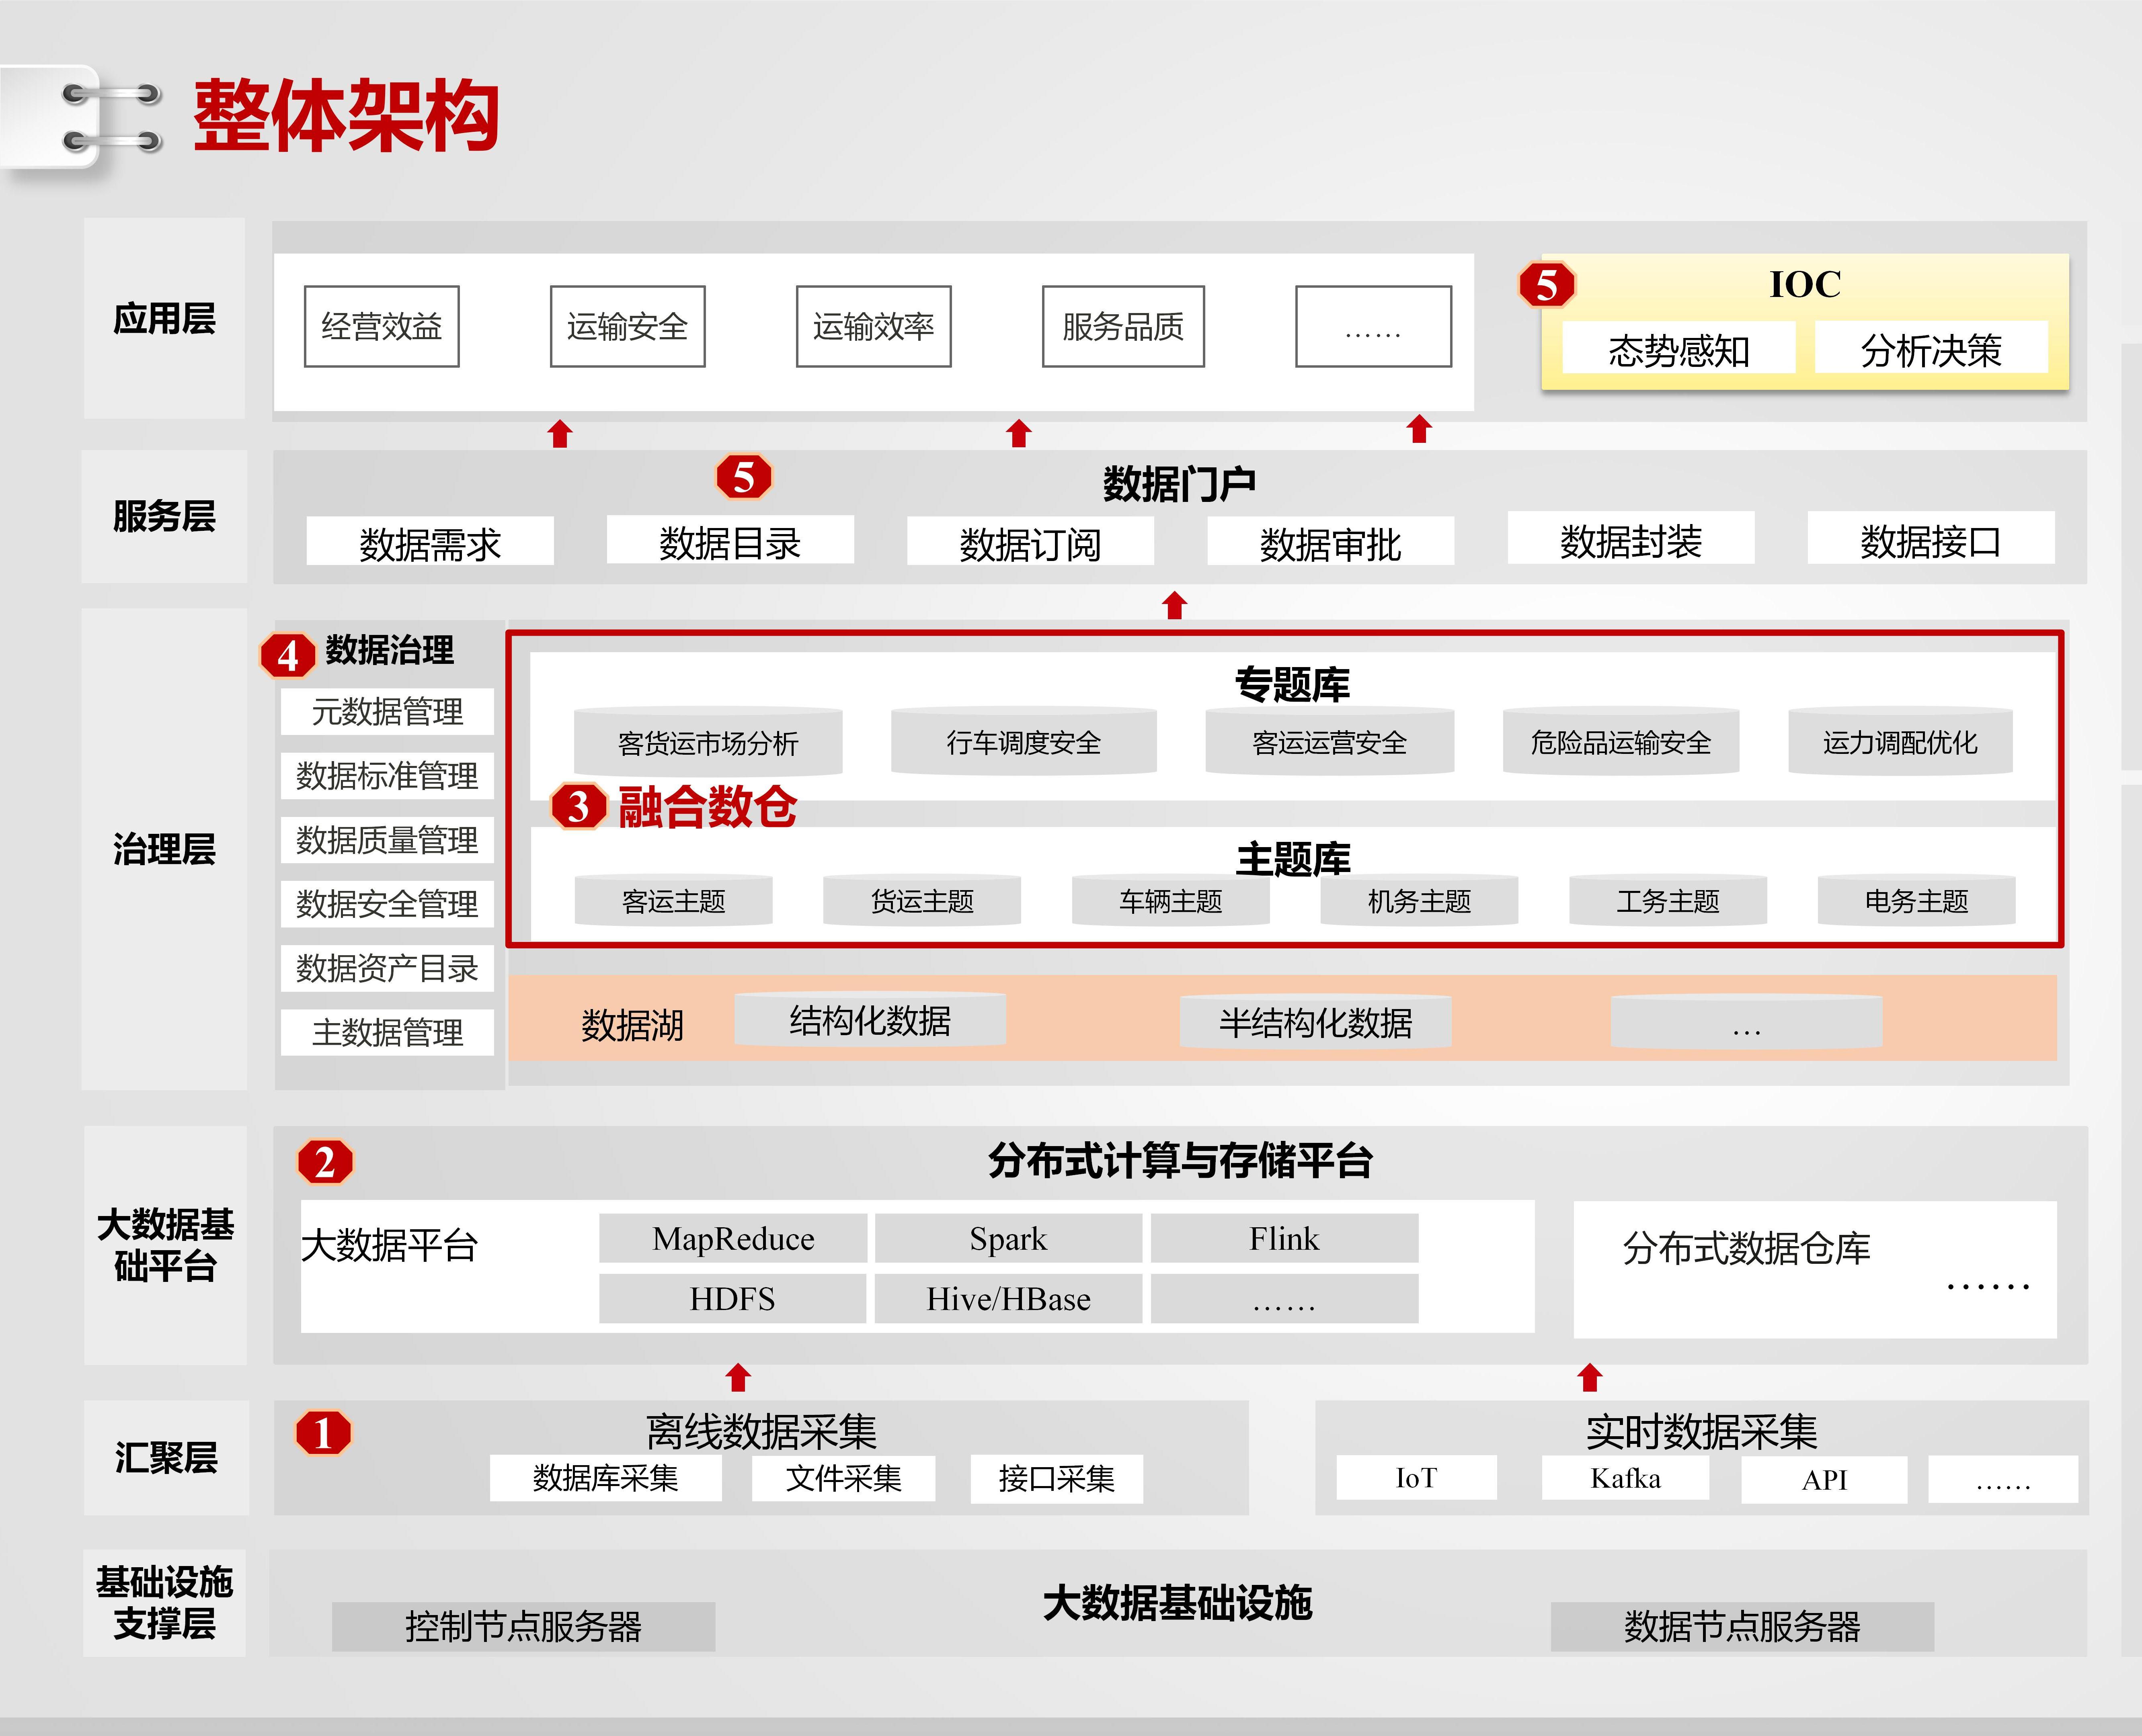Click 元数据管理 in governance list
The width and height of the screenshot is (2142, 1736).
387,712
